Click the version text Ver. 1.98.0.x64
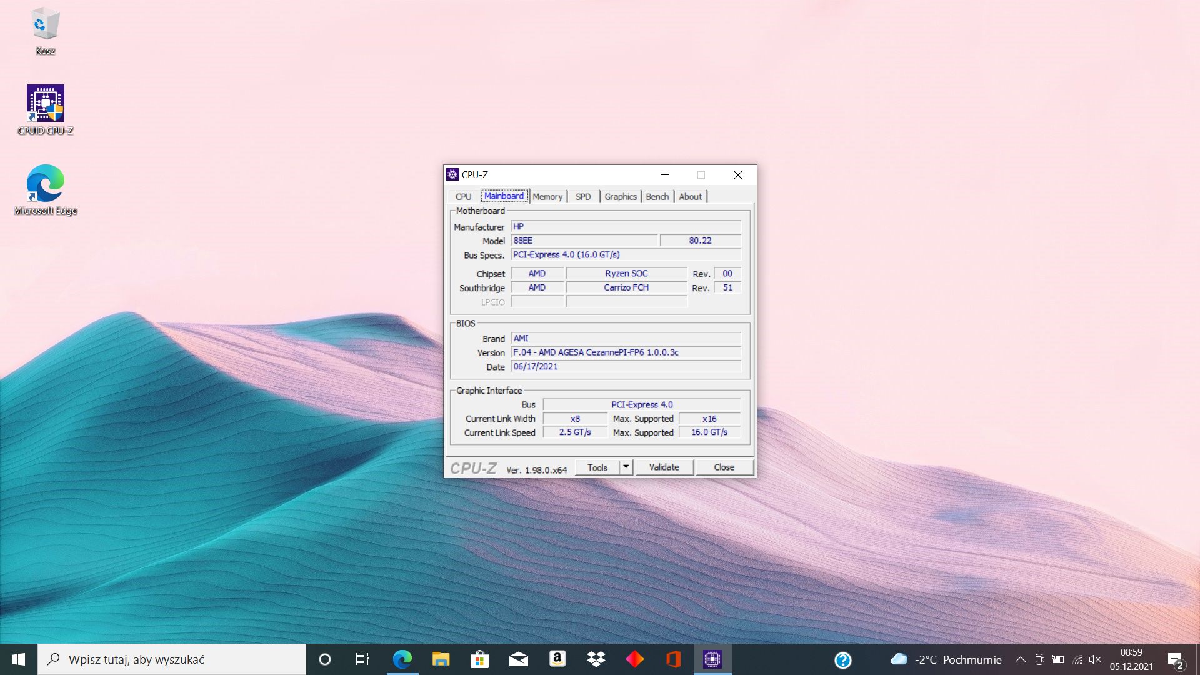 (537, 470)
